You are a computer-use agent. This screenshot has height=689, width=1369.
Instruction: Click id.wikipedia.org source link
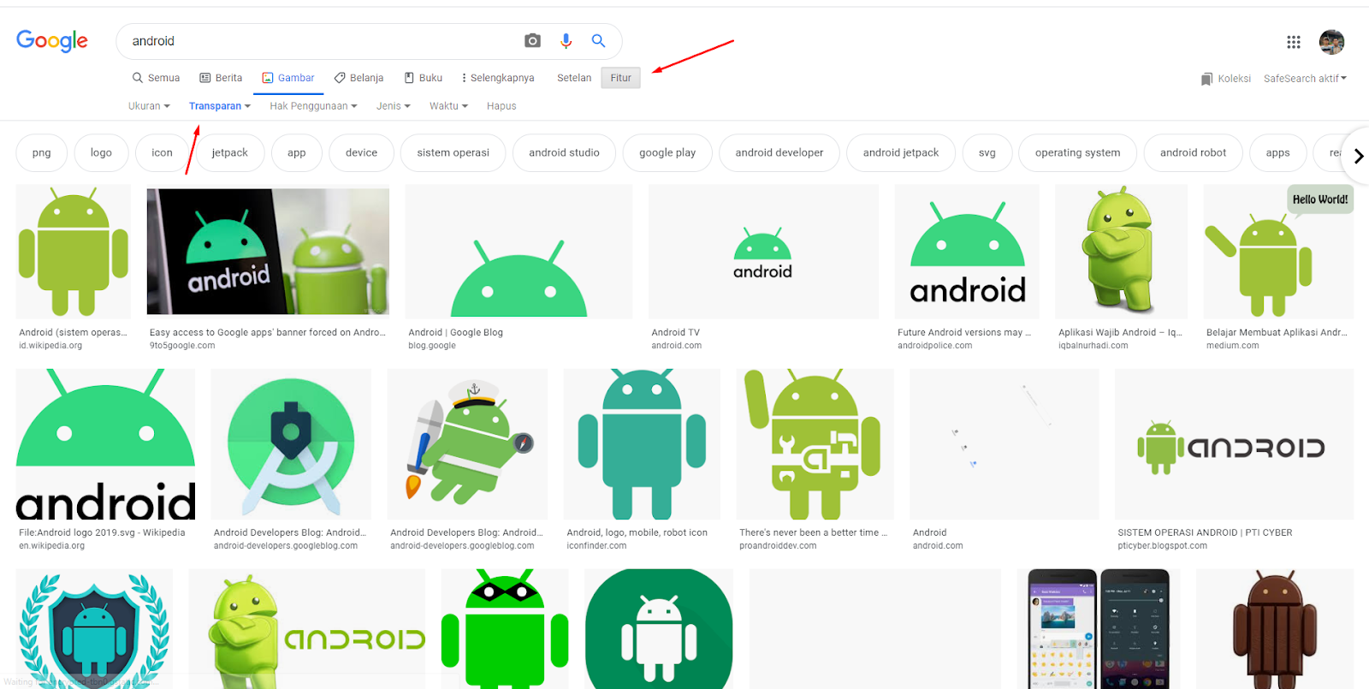click(50, 346)
